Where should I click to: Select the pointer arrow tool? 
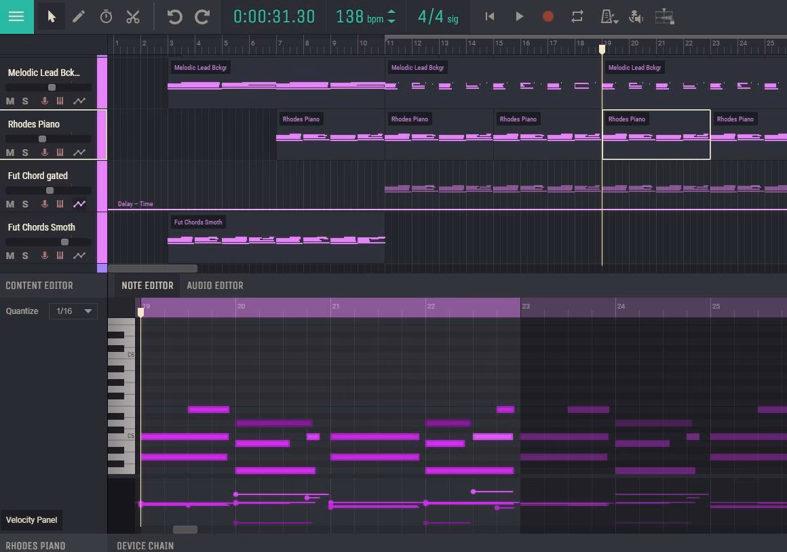point(51,16)
